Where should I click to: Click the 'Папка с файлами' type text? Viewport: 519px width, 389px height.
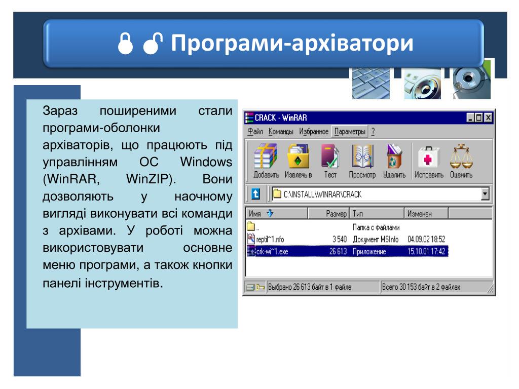pos(376,227)
